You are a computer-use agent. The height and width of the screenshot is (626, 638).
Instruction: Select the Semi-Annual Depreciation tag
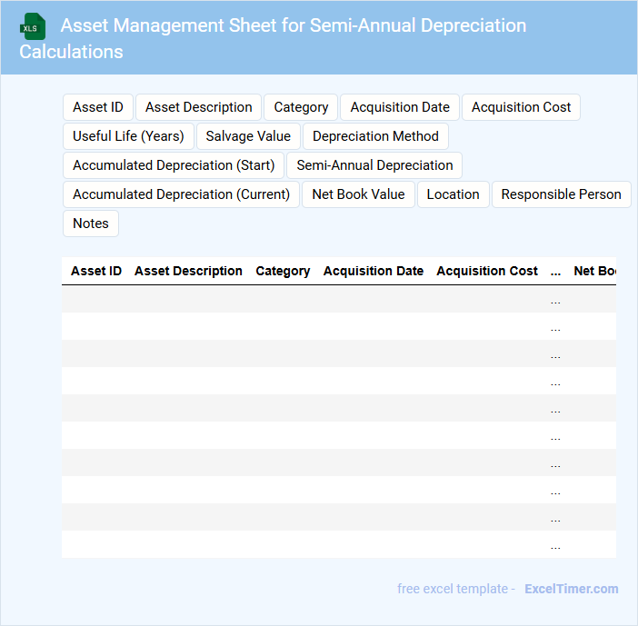374,165
